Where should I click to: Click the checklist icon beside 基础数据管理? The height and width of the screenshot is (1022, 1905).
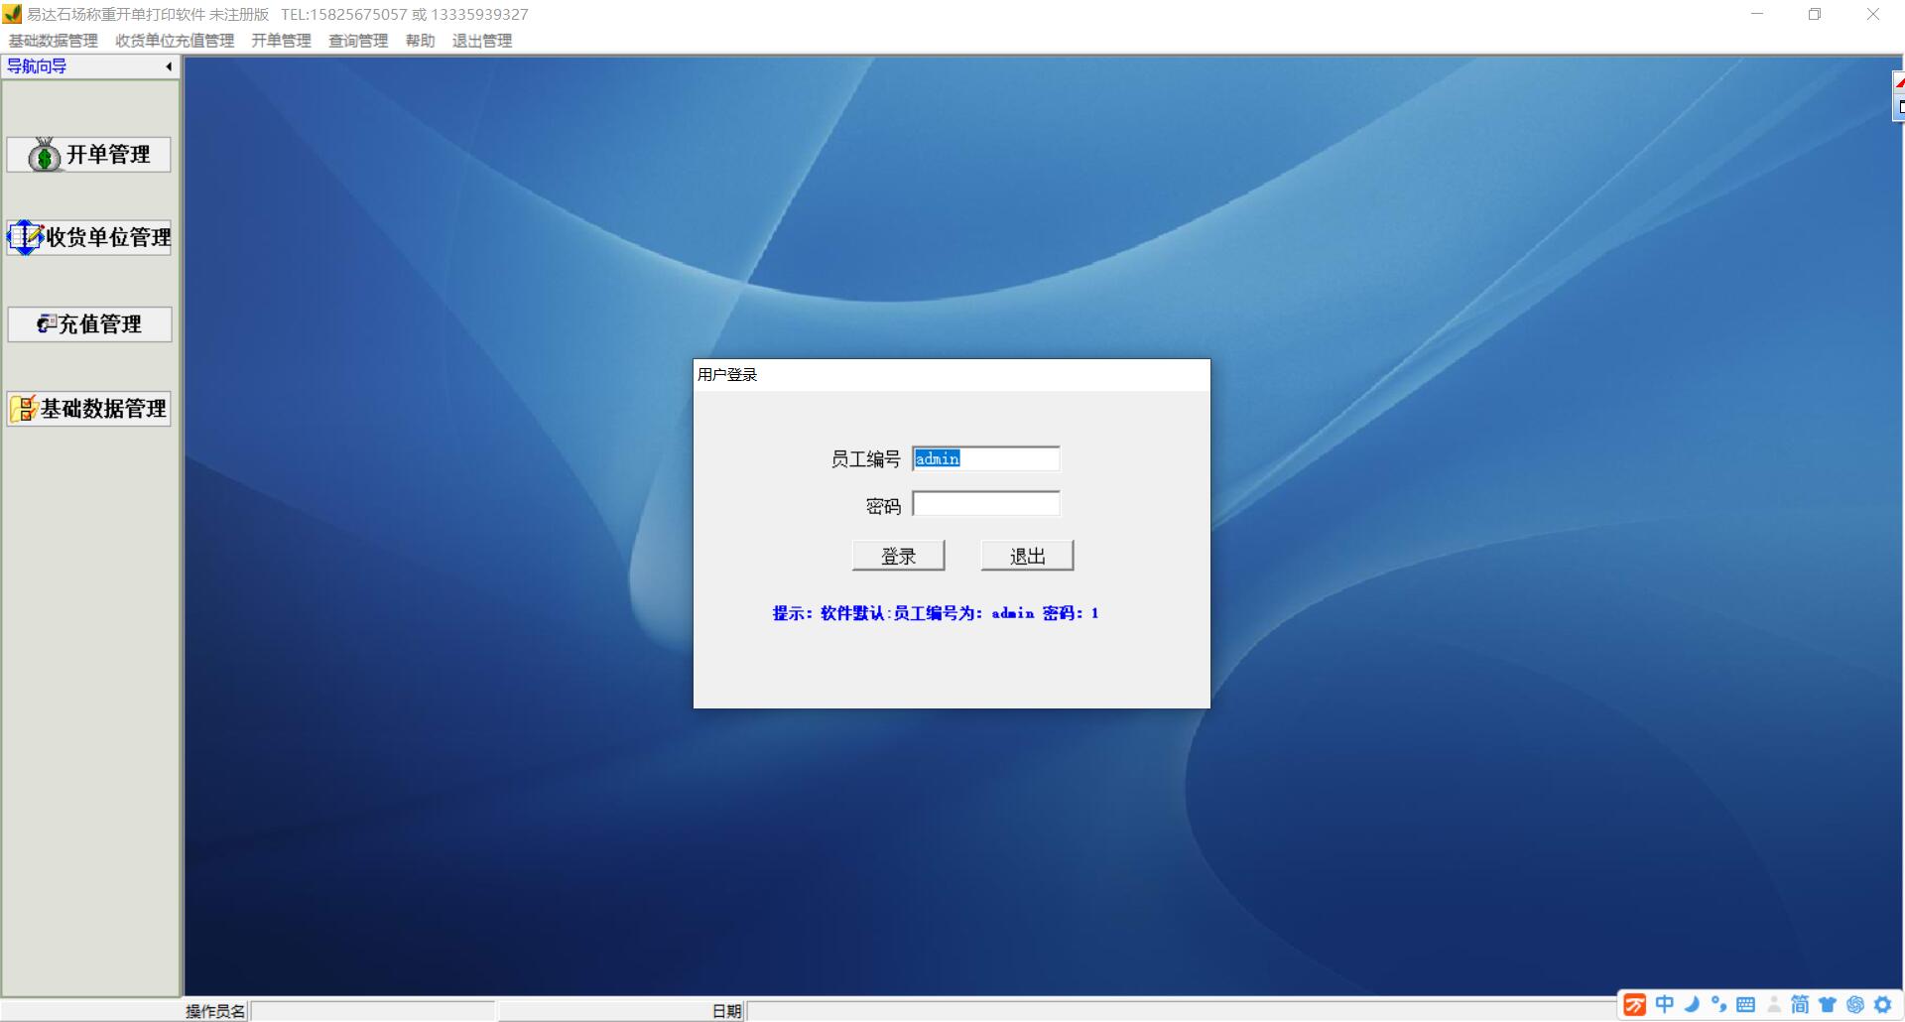[24, 409]
